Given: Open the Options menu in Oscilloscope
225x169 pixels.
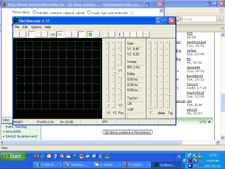Looking at the screenshot, I should click(36, 27).
